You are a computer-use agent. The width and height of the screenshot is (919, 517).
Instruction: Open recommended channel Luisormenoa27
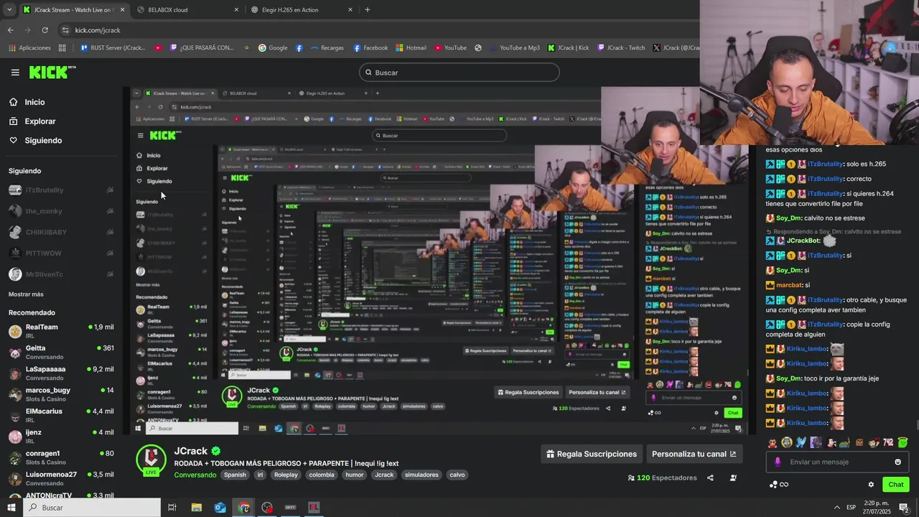point(61,478)
